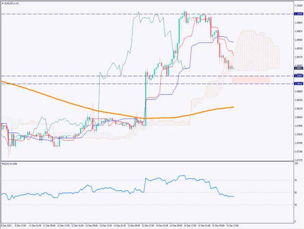
Task: Click the 1.10000 price level tag
Action: 298,14
